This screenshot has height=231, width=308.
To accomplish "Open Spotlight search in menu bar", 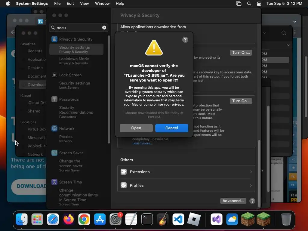I will click(249, 4).
